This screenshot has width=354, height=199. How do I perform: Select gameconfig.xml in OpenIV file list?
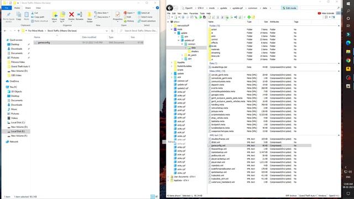click(259, 145)
